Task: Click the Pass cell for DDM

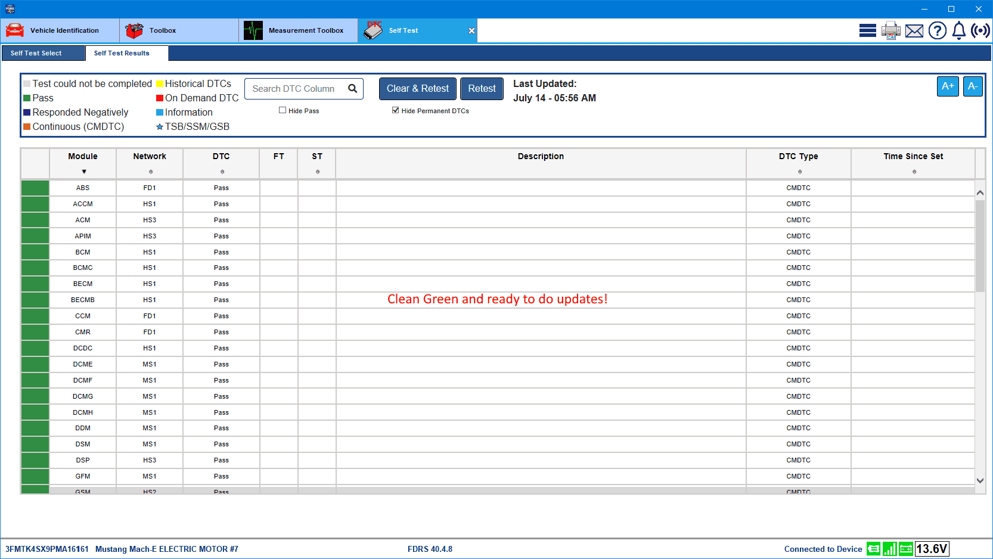Action: point(221,428)
